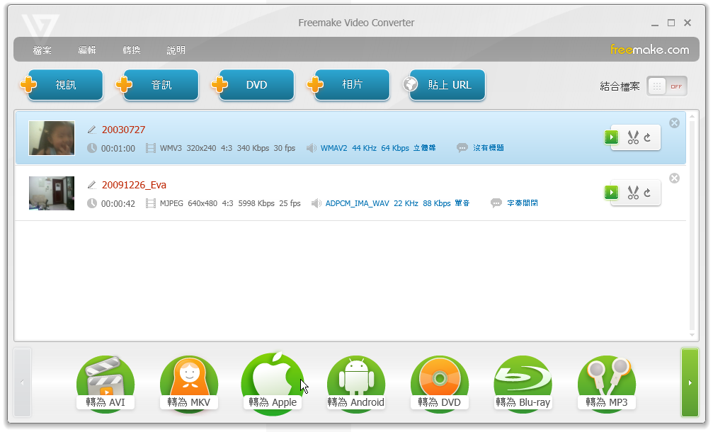Show more output formats with right arrow
This screenshot has width=713, height=432.
point(690,382)
